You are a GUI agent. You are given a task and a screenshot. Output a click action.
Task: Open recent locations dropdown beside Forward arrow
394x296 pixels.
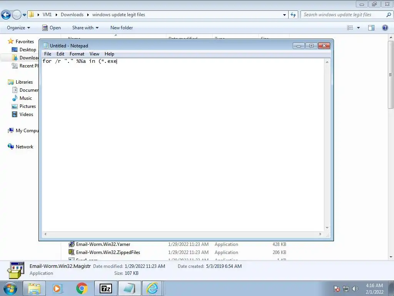pos(24,15)
